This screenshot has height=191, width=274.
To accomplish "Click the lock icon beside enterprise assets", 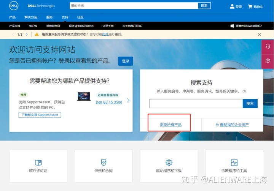I will (x=217, y=125).
